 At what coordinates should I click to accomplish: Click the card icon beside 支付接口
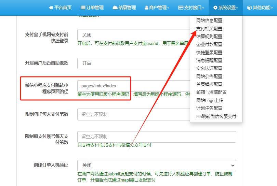[181, 8]
